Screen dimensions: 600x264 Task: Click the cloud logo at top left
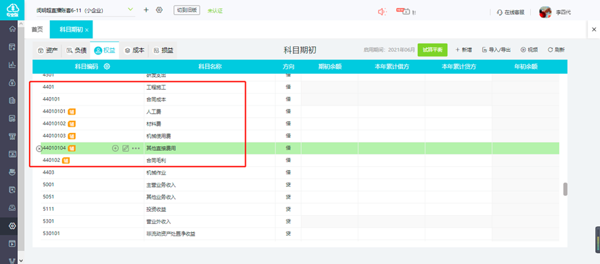[12, 10]
